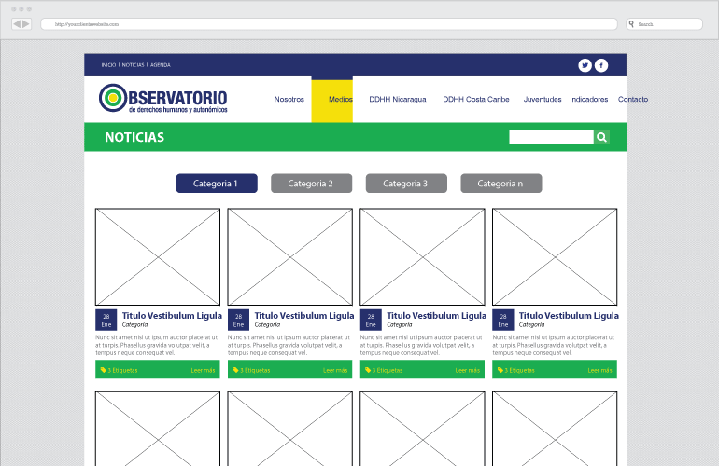The height and width of the screenshot is (466, 719).
Task: Open the Facebook social icon
Action: tap(601, 65)
